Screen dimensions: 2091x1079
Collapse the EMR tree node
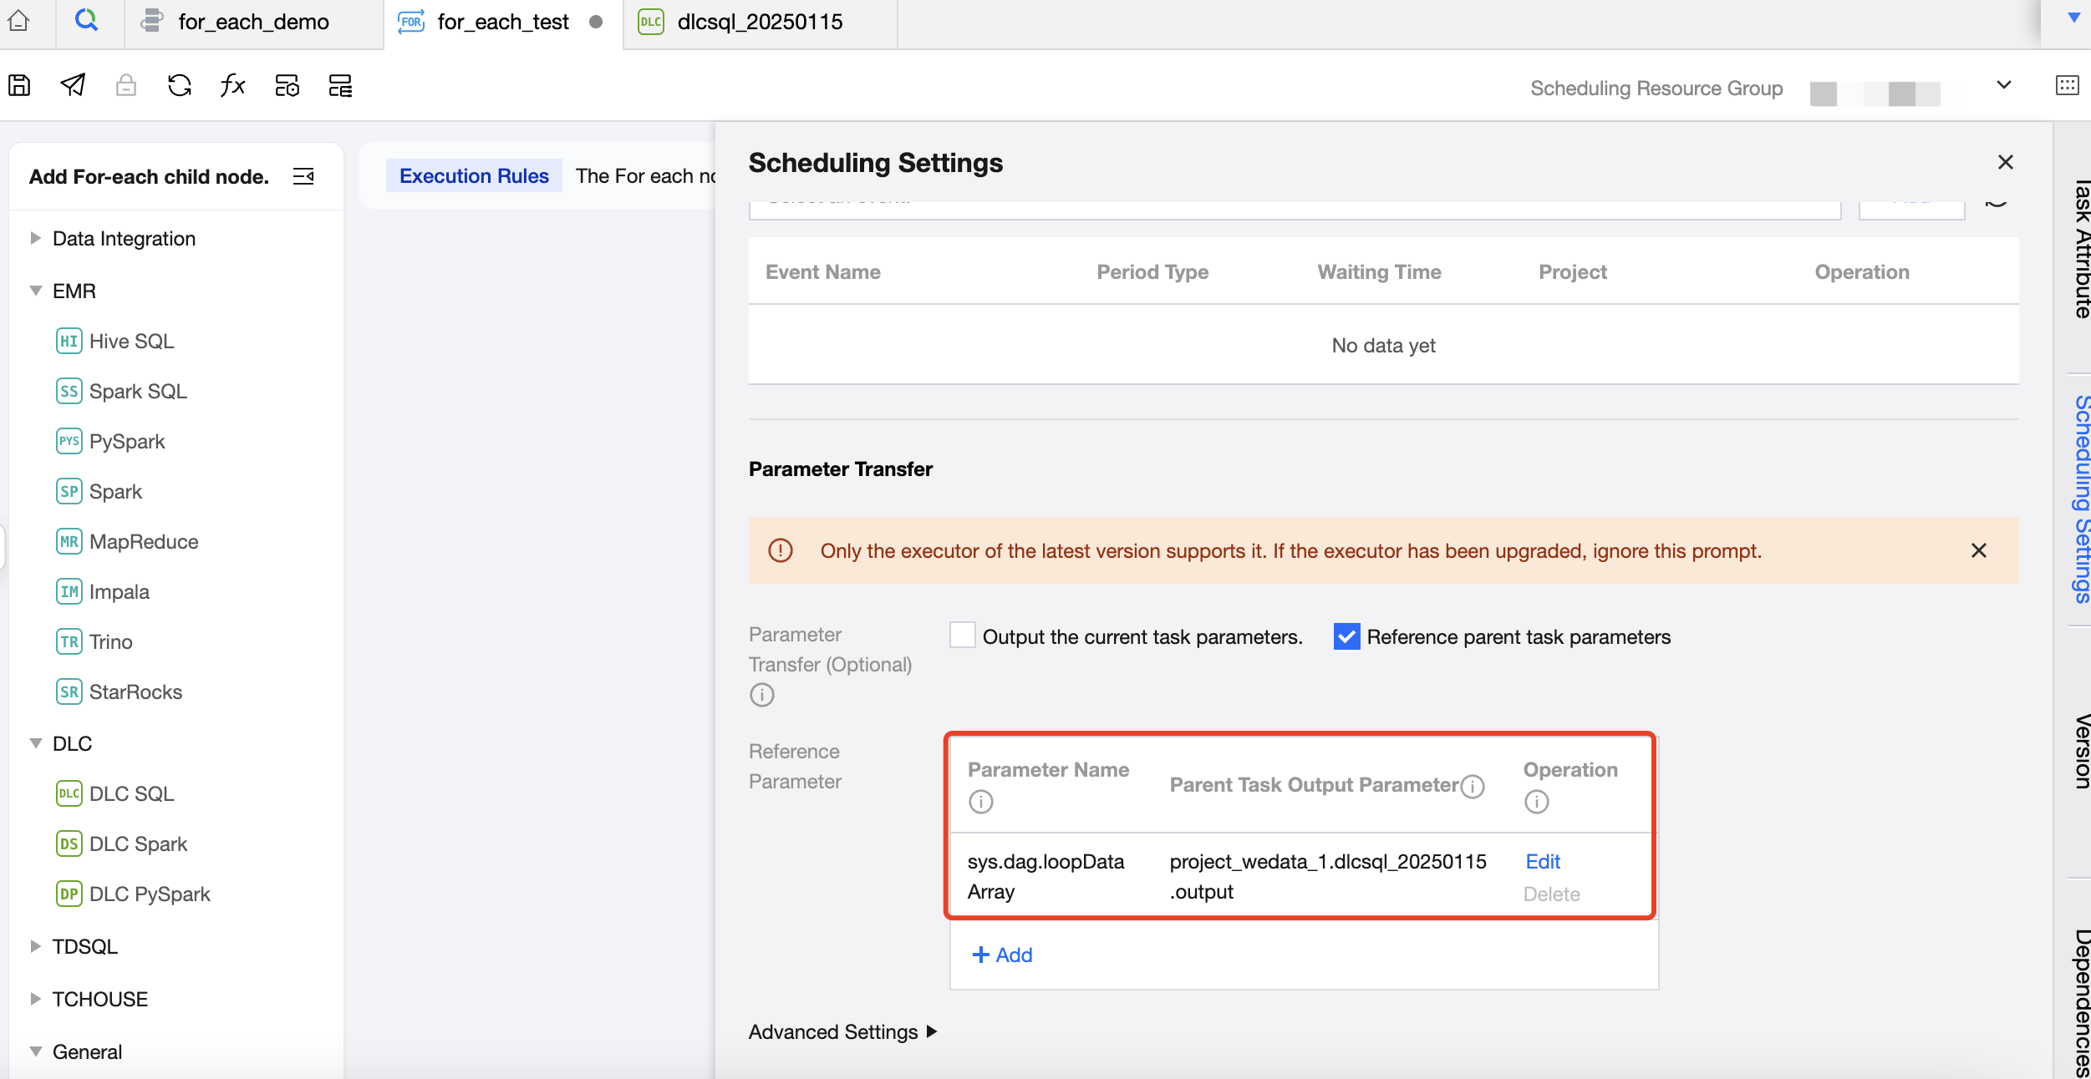click(35, 291)
